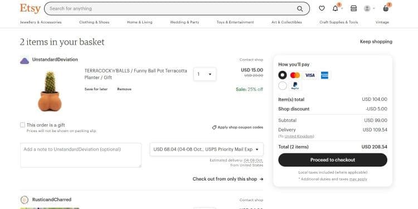This screenshot has width=418, height=209.
Task: Click the Proceed to checkout button
Action: [333, 160]
